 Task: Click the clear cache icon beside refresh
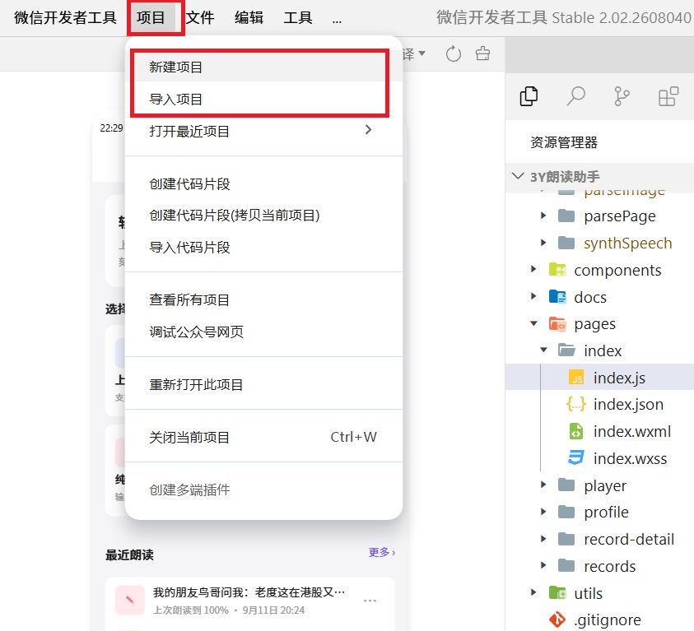[482, 53]
